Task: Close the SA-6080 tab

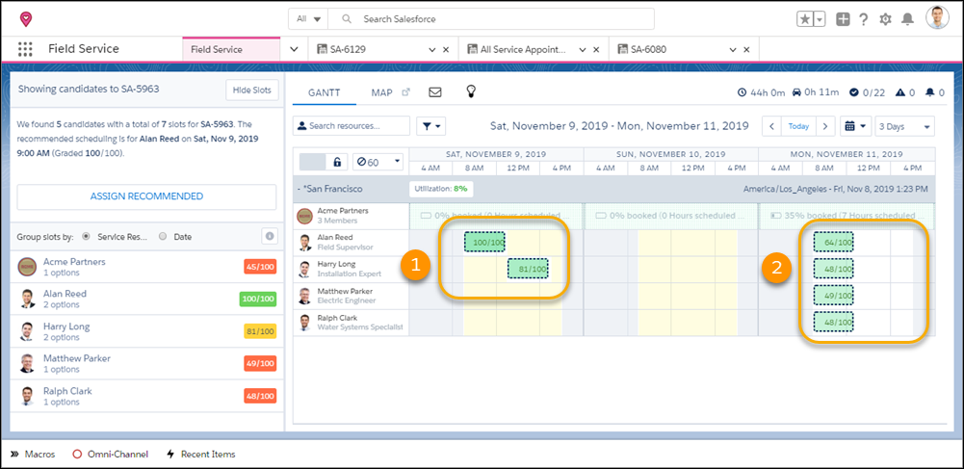Action: tap(746, 50)
